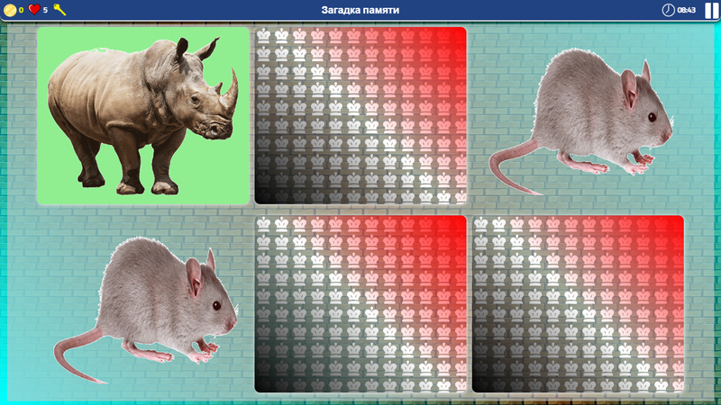Screen dimensions: 721x405
Task: Click the red heart lives icon
Action: click(x=34, y=10)
